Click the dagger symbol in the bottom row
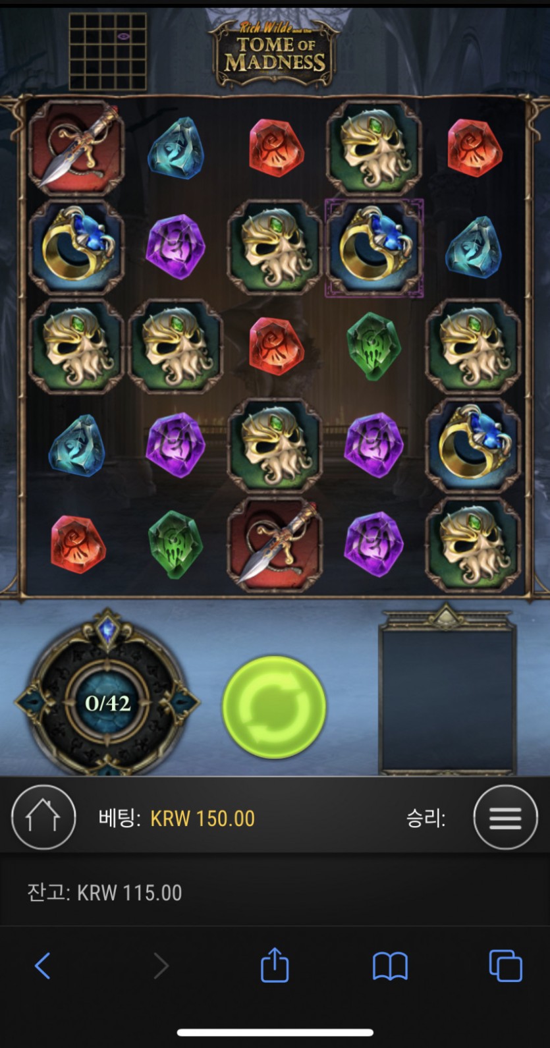Viewport: 550px width, 1048px height. (275, 545)
